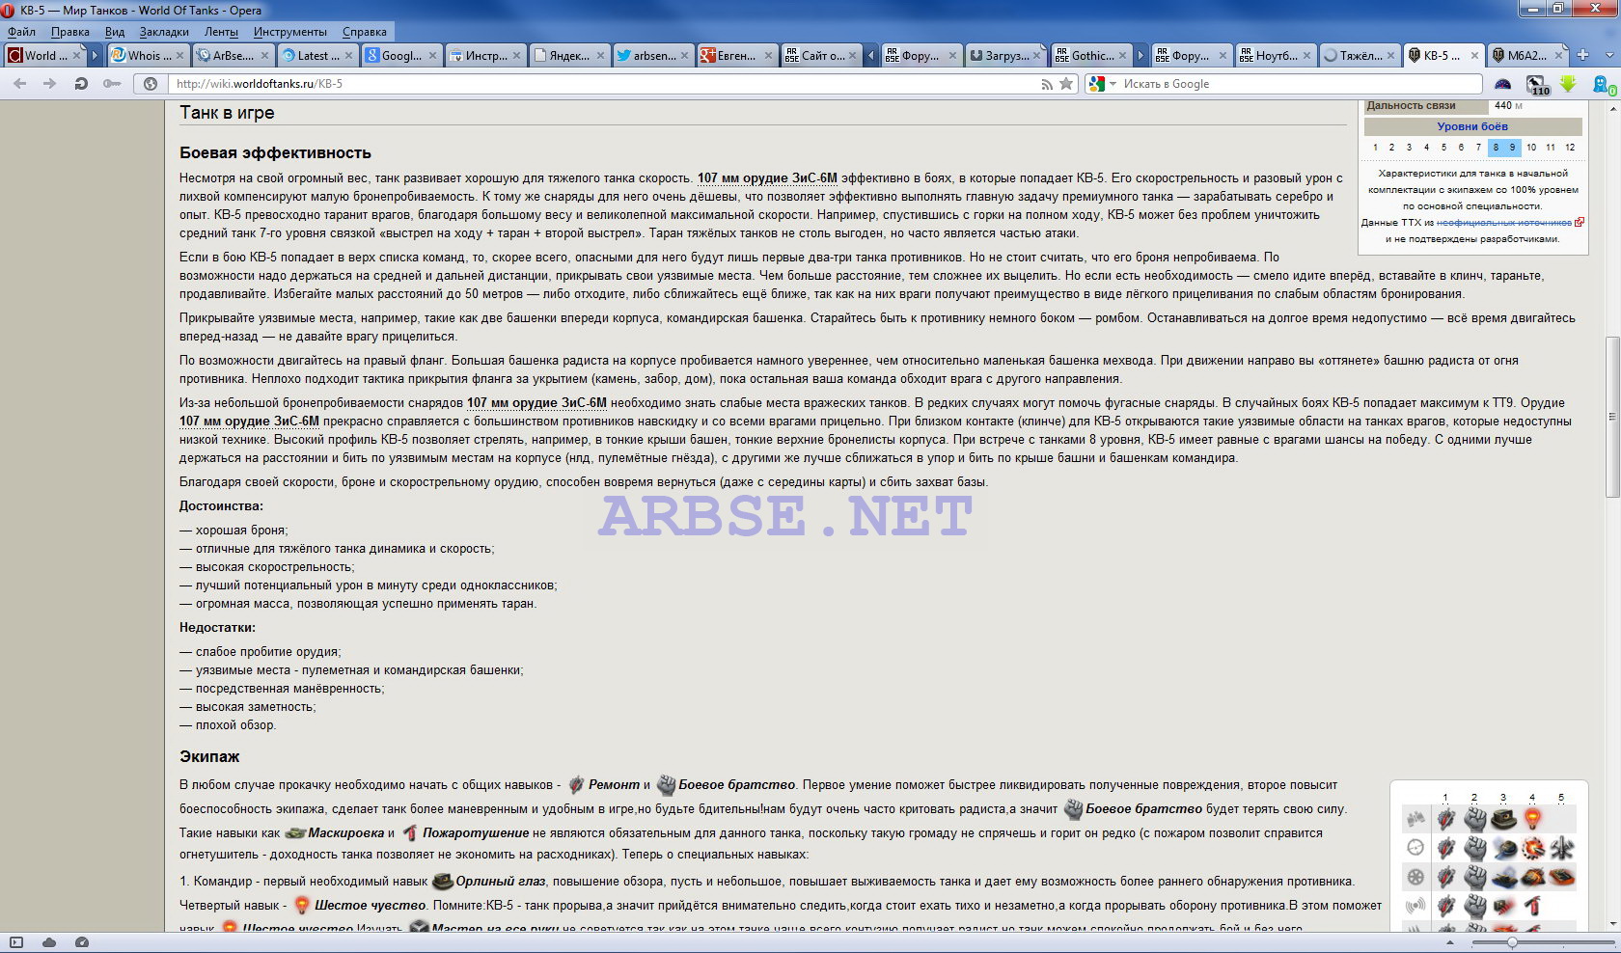
Task: Select battle tier 9 in Уровни боёв
Action: [x=1512, y=148]
